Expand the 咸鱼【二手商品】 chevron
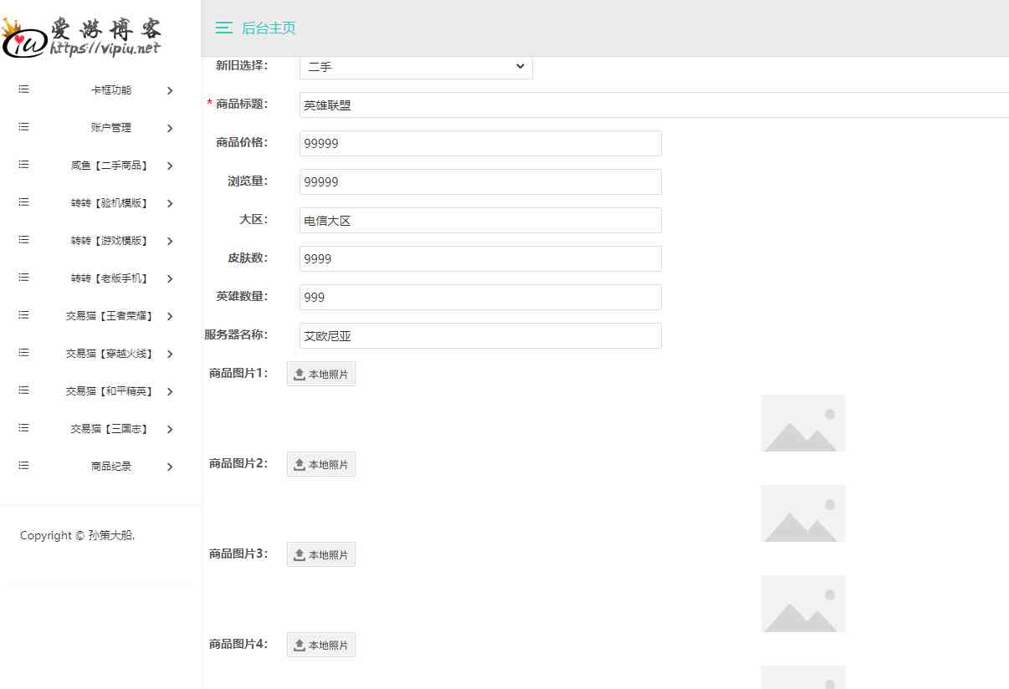The width and height of the screenshot is (1009, 689). pyautogui.click(x=170, y=166)
